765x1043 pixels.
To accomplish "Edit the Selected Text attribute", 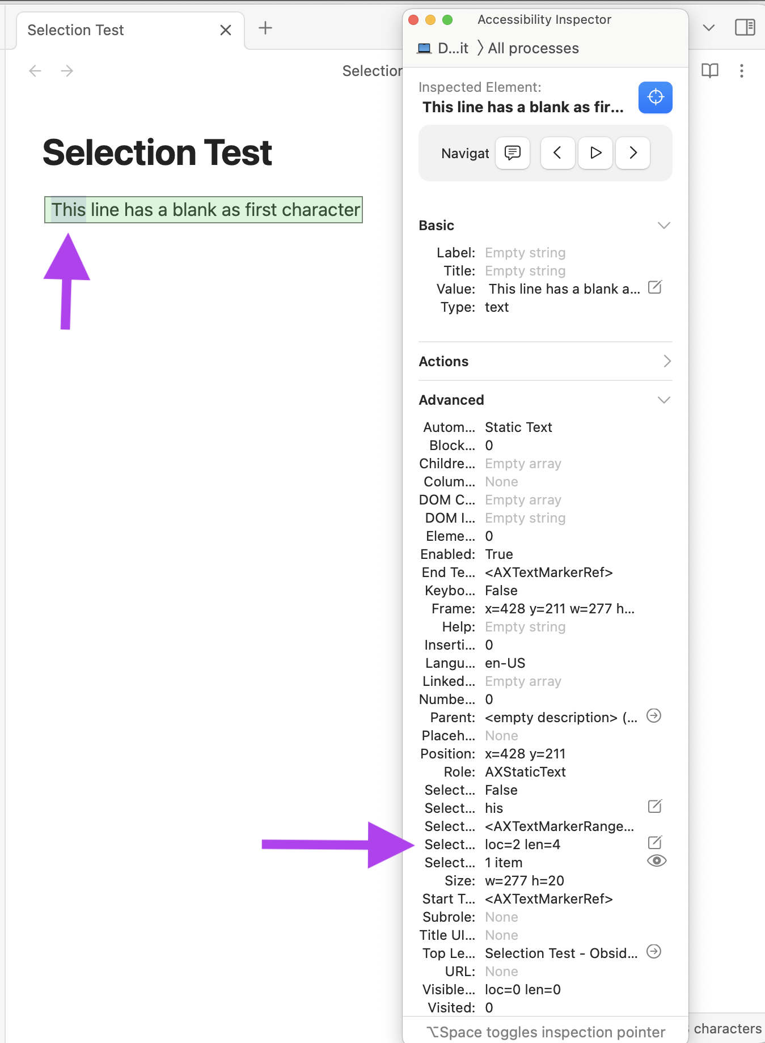I will [x=655, y=806].
